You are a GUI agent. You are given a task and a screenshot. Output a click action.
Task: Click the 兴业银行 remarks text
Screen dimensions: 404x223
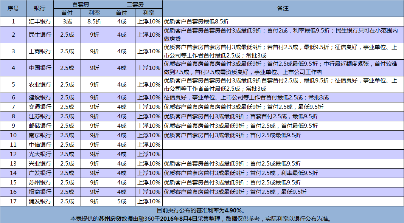coord(232,164)
